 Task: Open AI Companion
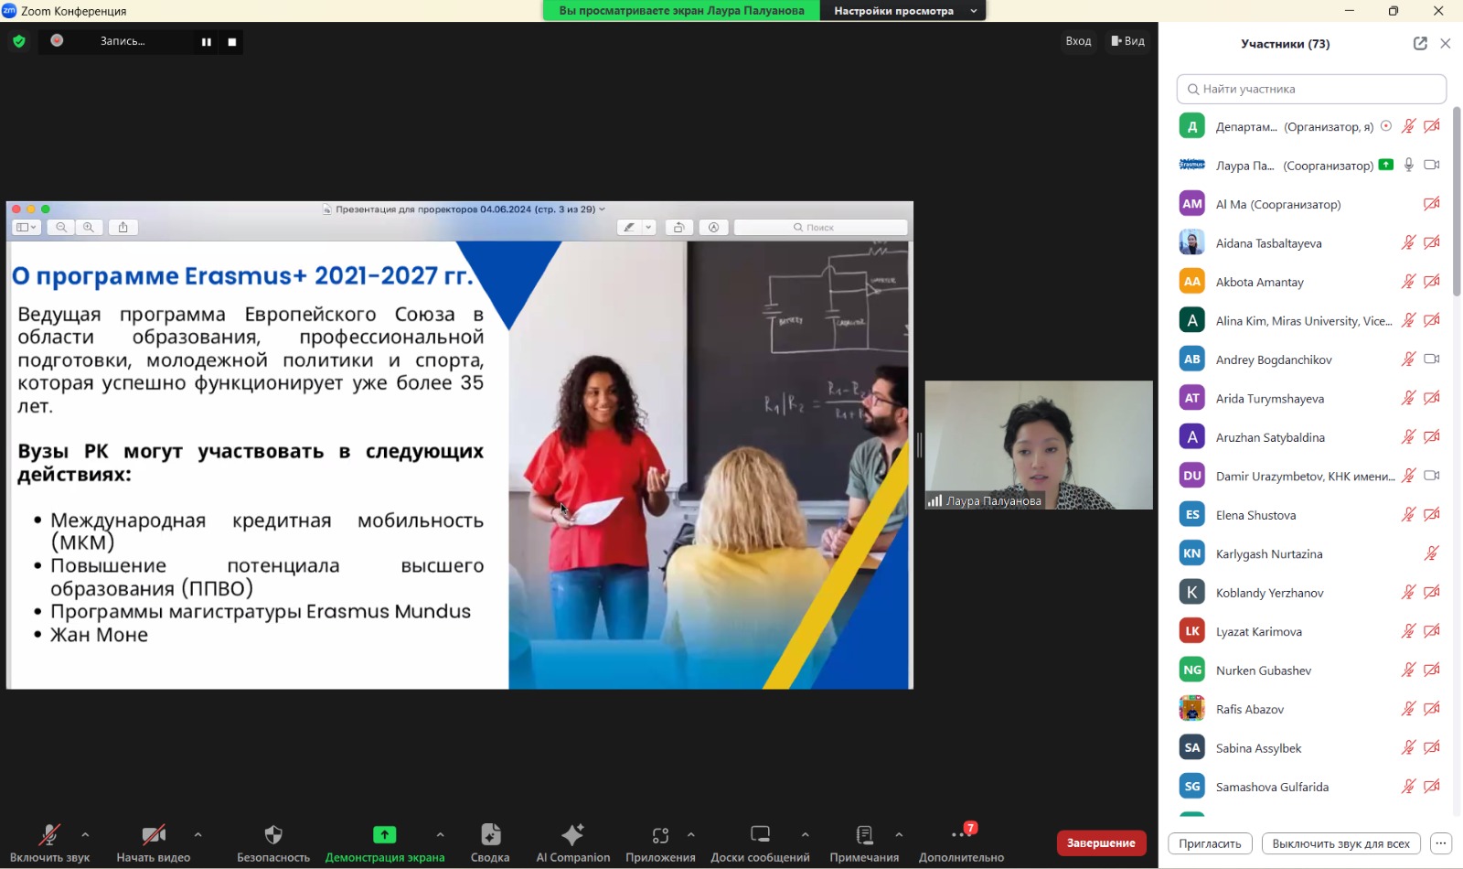pyautogui.click(x=573, y=842)
